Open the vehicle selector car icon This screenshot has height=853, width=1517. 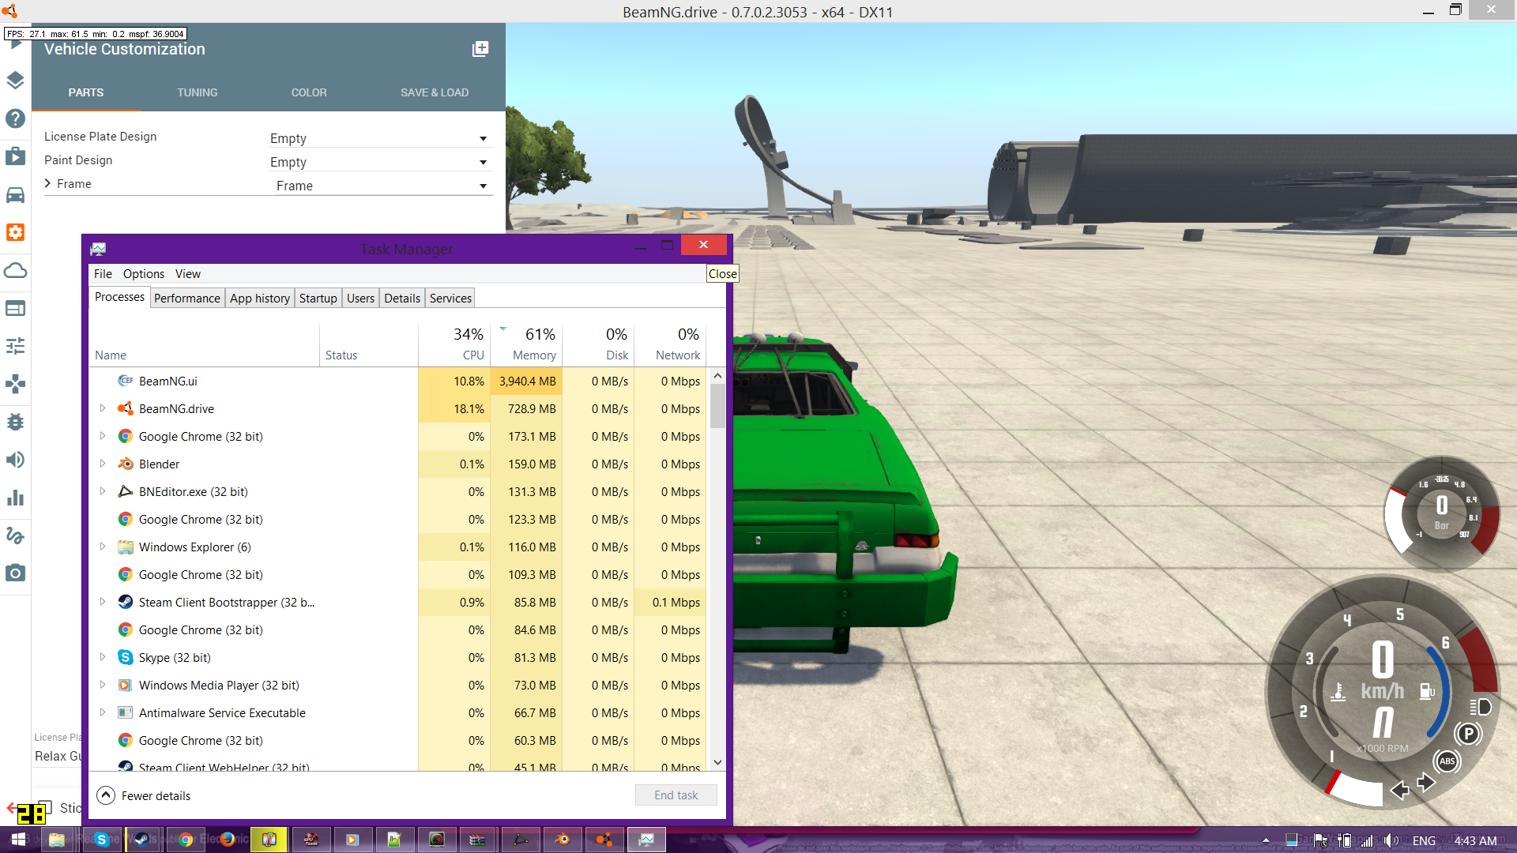[15, 194]
